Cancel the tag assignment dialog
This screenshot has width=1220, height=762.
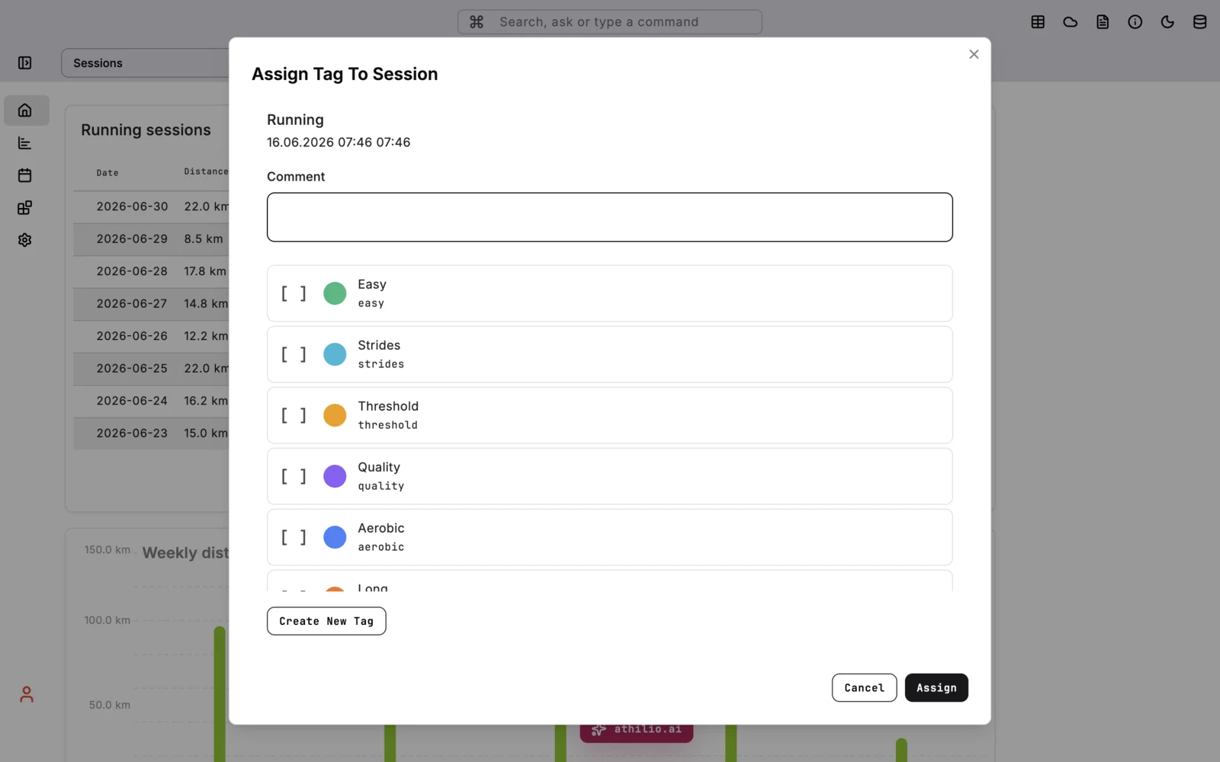tap(864, 688)
